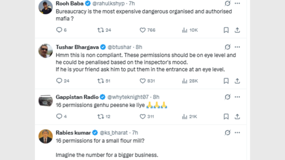285x160 pixels.
Task: Open more options on Rooh Baba's tweet
Action: (237, 3)
